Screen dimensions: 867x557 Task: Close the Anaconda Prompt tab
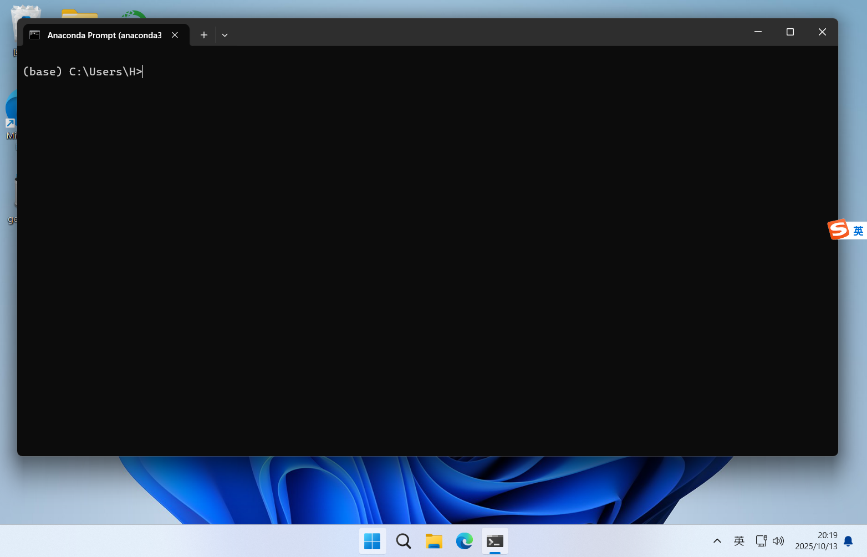pyautogui.click(x=175, y=35)
